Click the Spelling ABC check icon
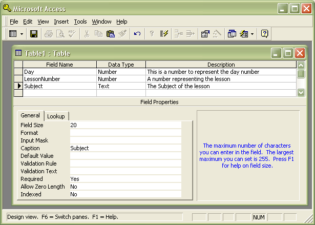The height and width of the screenshot is (225, 315). [x=72, y=34]
